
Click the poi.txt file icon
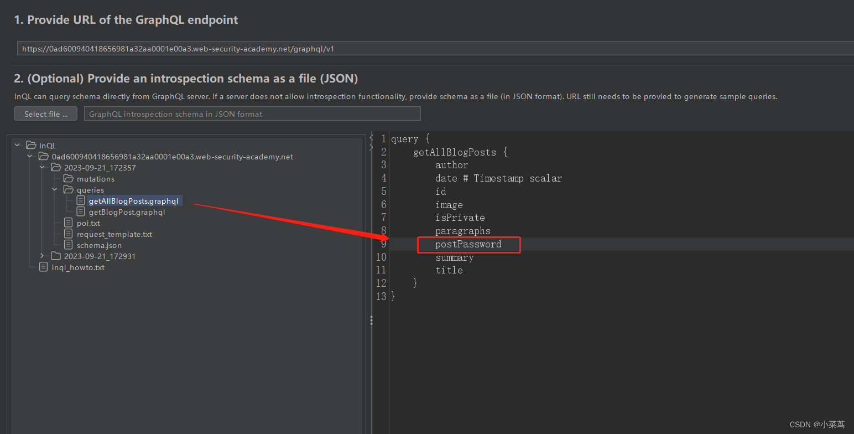coord(69,223)
